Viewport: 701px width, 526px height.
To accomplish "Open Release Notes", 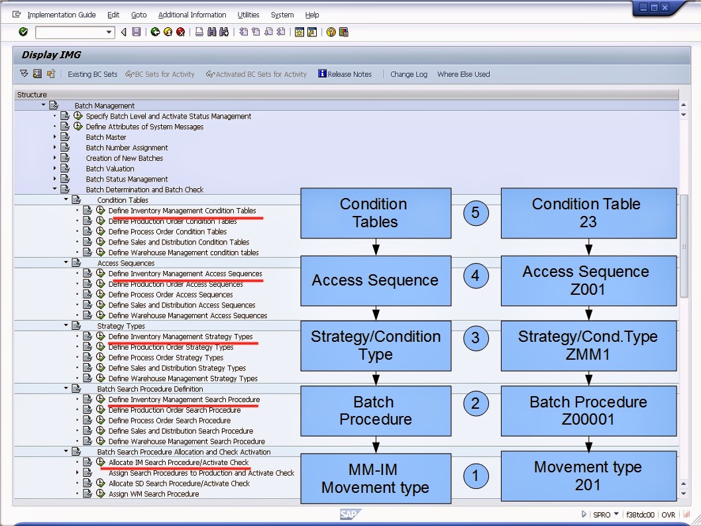I will click(x=345, y=74).
